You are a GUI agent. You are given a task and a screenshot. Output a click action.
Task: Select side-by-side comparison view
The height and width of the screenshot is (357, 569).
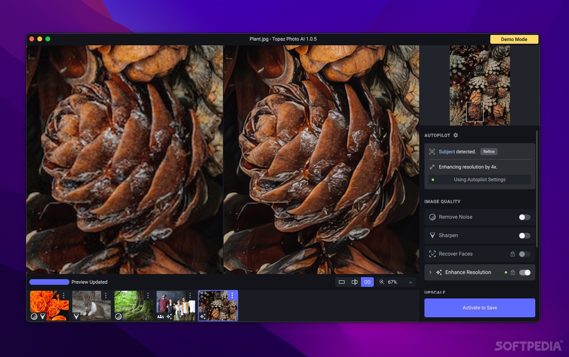367,282
